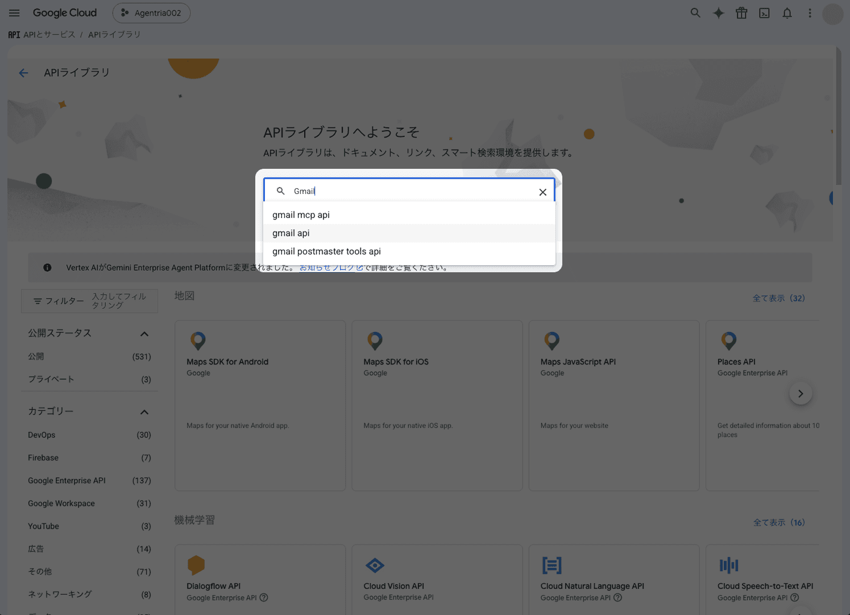Click the info icon in the Vertex AI banner

point(47,268)
